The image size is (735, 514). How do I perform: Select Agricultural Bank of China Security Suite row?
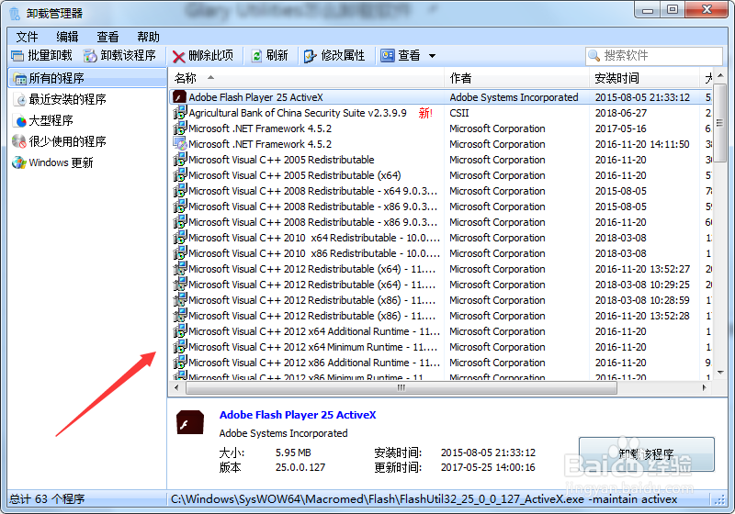(440, 113)
